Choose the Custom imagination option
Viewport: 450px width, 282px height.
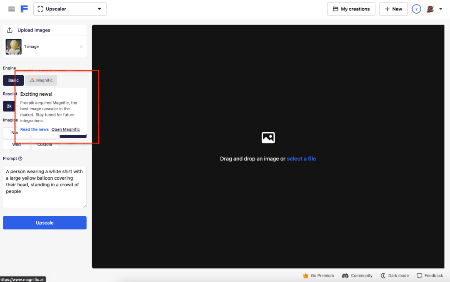45,145
